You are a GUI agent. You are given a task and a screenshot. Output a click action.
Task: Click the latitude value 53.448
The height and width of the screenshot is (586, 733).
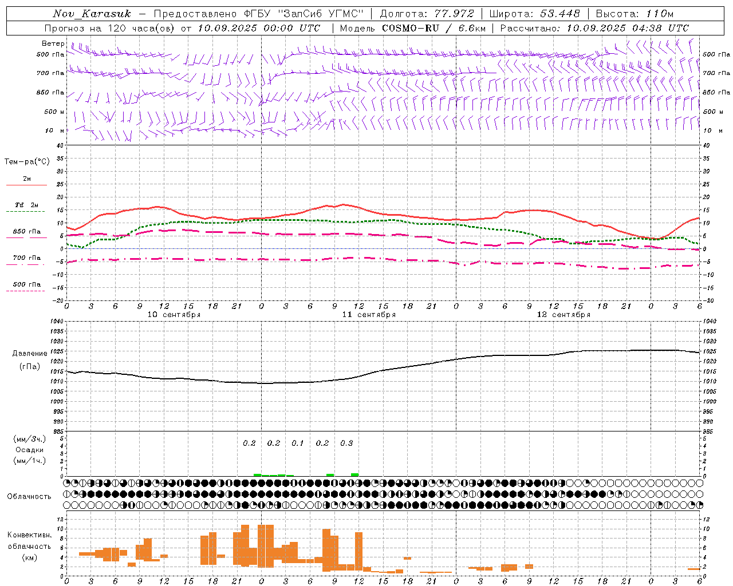(560, 14)
